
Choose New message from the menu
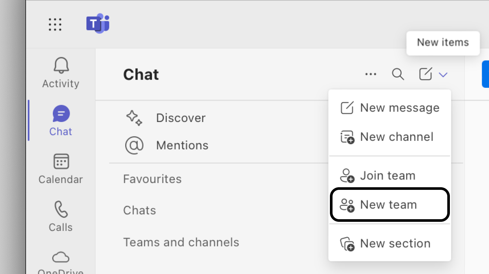pyautogui.click(x=390, y=108)
